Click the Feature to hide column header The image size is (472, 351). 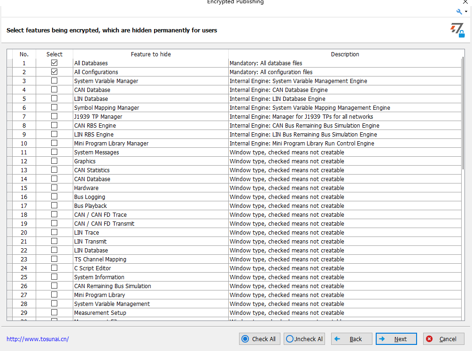pyautogui.click(x=151, y=54)
